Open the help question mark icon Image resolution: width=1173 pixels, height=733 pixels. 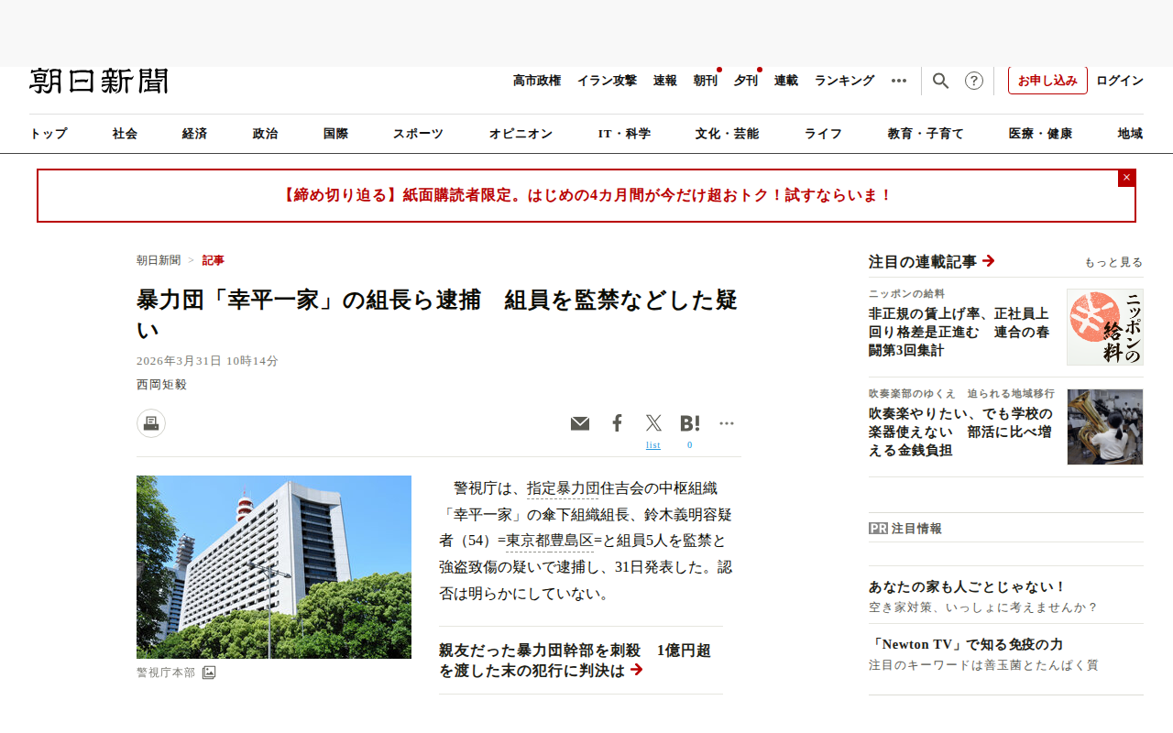click(x=974, y=81)
